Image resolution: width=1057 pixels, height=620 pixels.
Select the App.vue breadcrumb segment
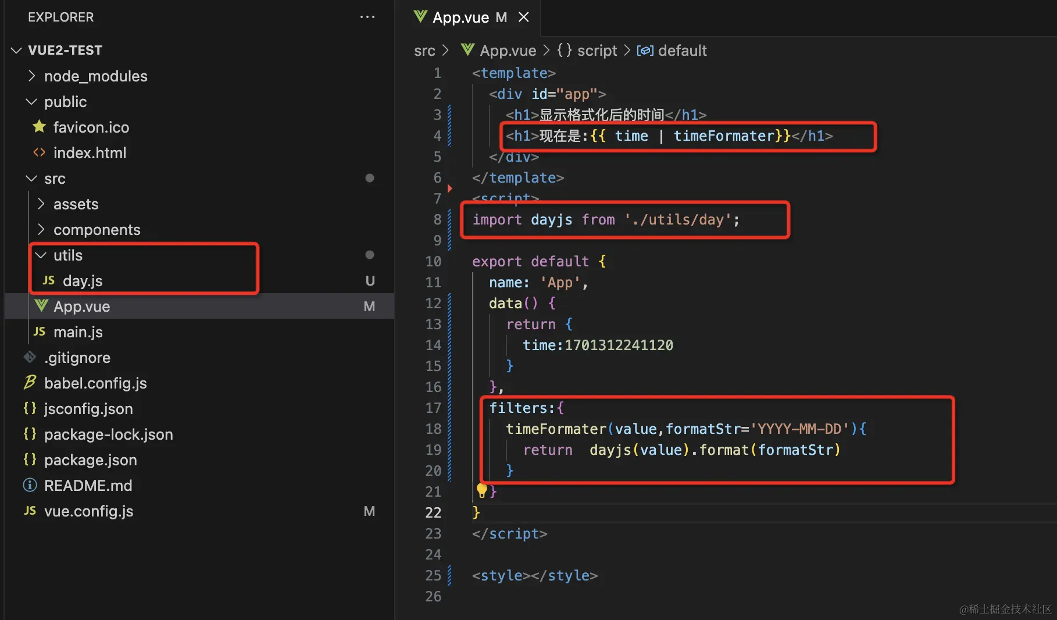[508, 51]
